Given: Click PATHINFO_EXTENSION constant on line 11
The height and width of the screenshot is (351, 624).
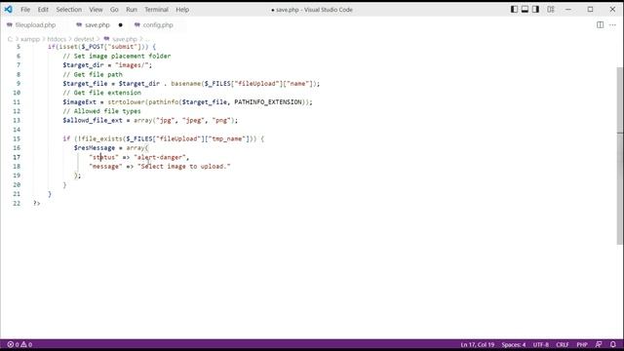Looking at the screenshot, I should [268, 101].
